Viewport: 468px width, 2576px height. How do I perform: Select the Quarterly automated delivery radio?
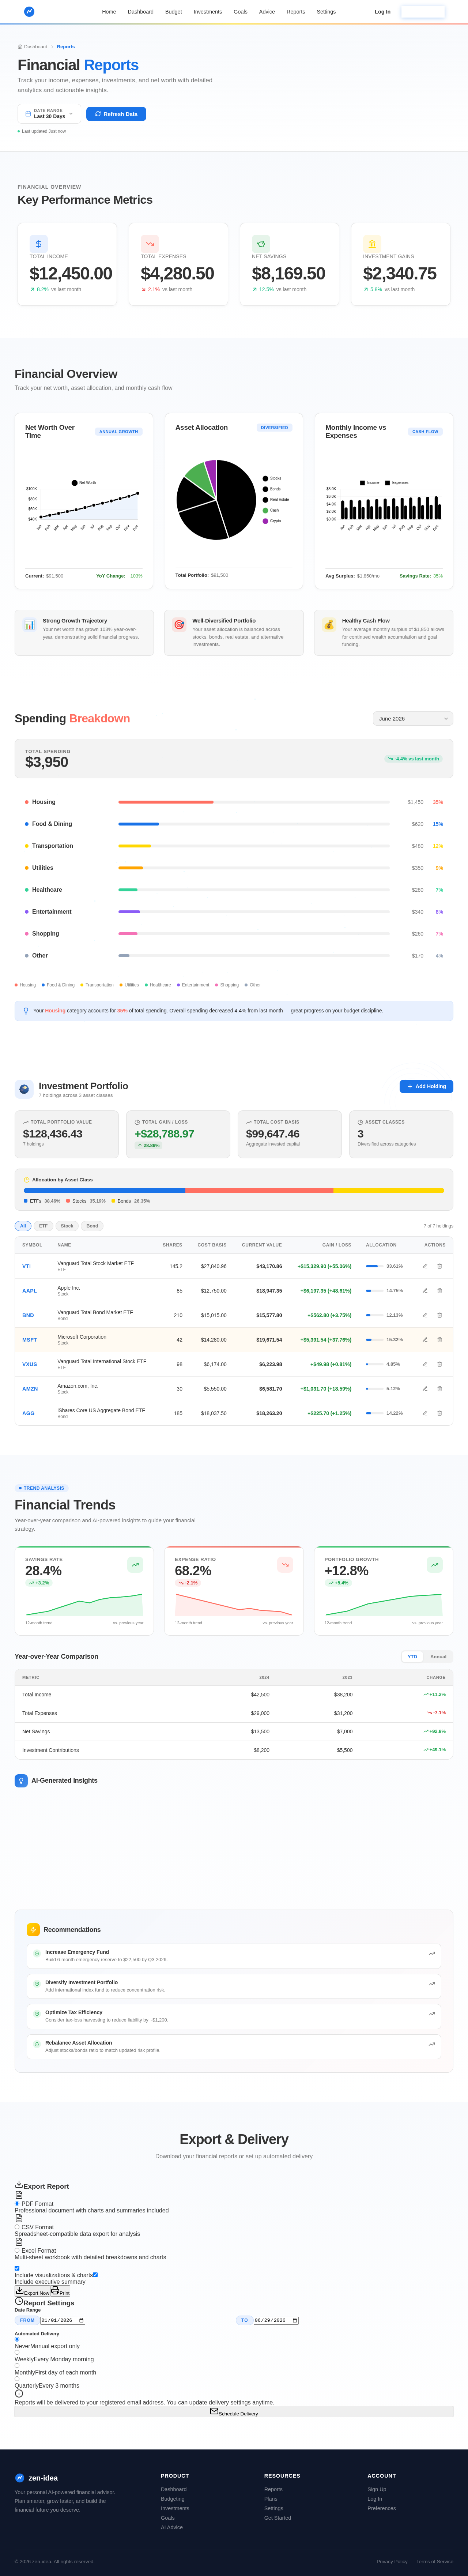click(17, 2379)
